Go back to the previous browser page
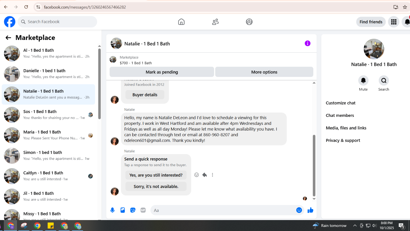 click(x=6, y=7)
